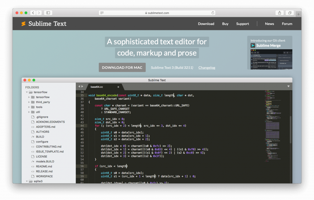Open a new tab with plus button
Image resolution: width=314 pixels, height=200 pixels.
(298, 14)
